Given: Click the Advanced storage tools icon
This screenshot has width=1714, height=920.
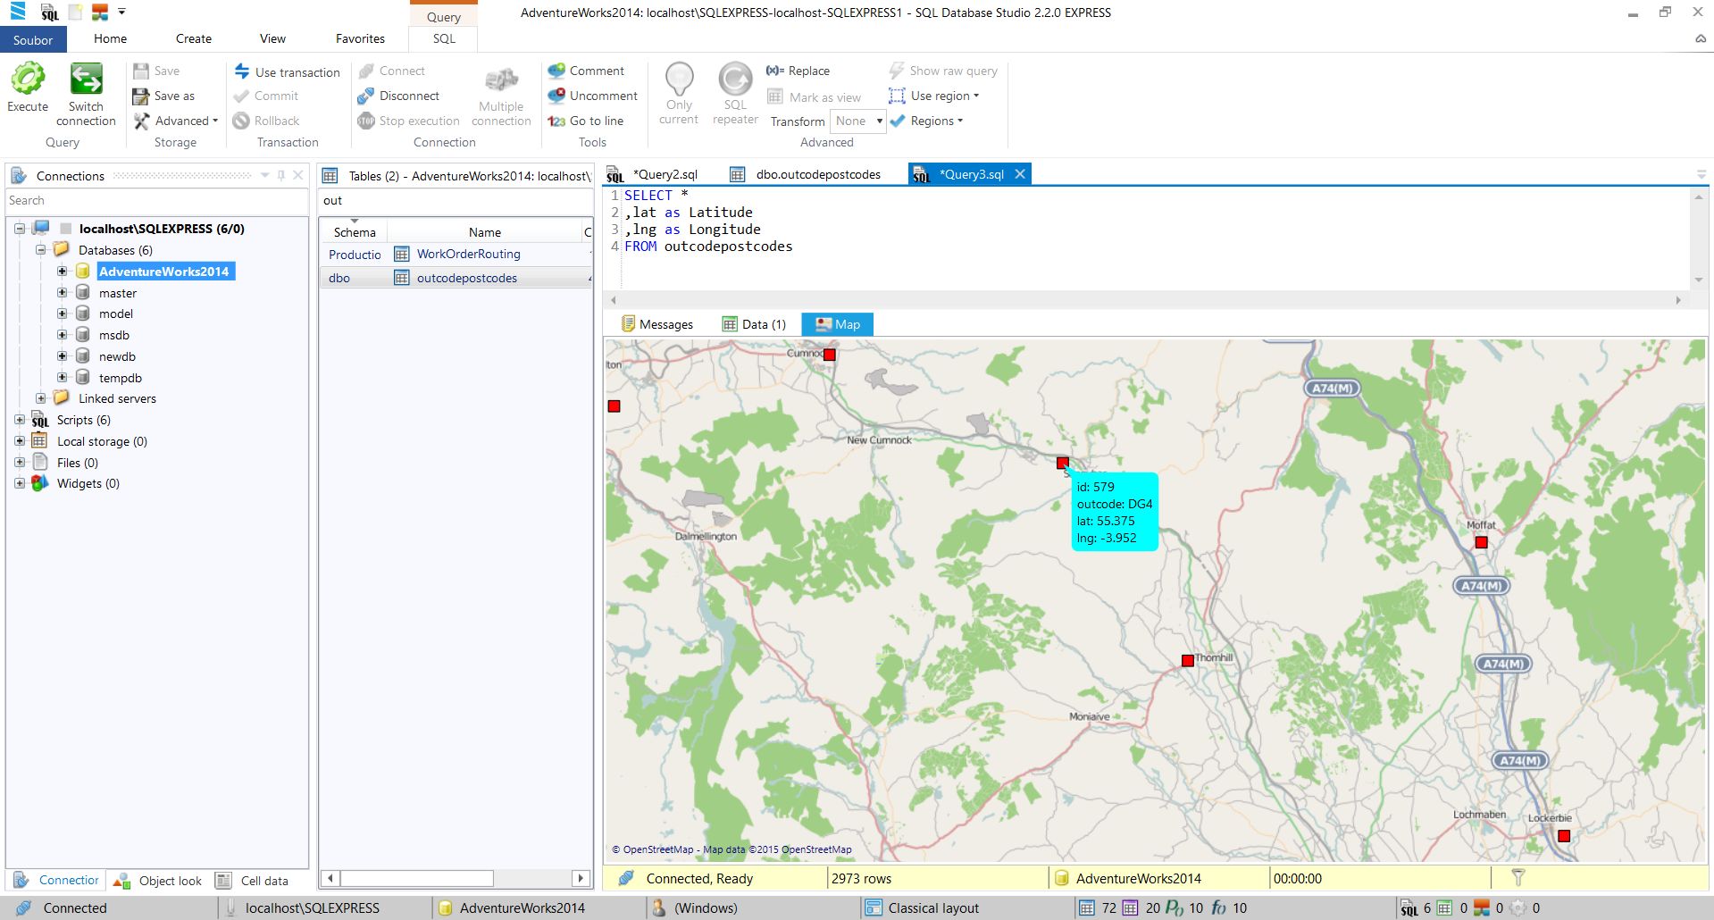Looking at the screenshot, I should tap(141, 121).
